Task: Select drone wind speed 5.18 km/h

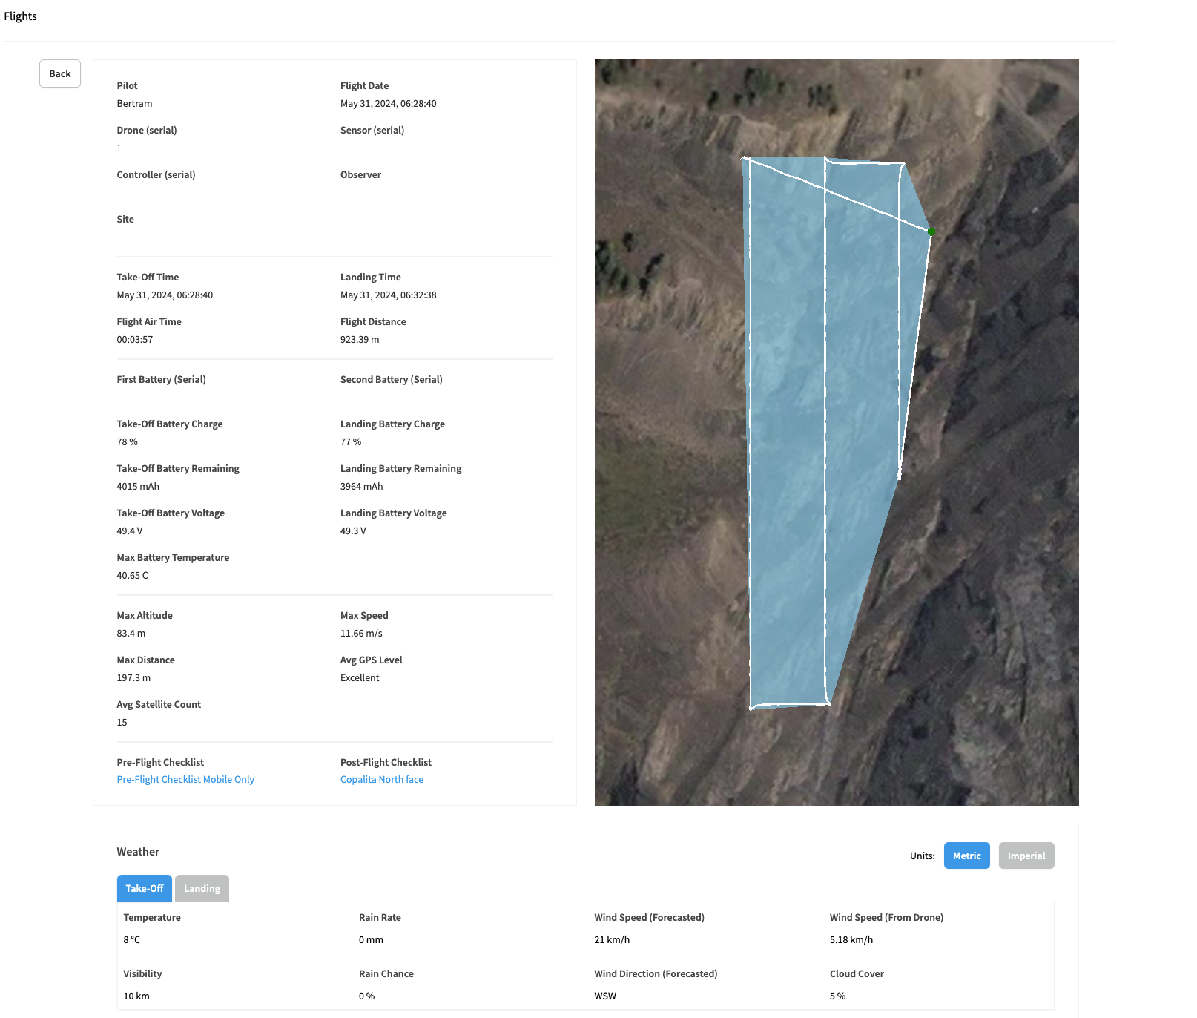Action: click(851, 940)
